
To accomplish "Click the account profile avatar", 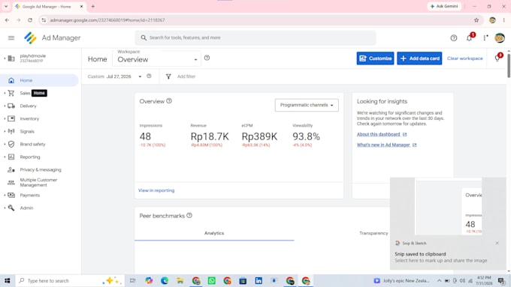I will click(500, 37).
